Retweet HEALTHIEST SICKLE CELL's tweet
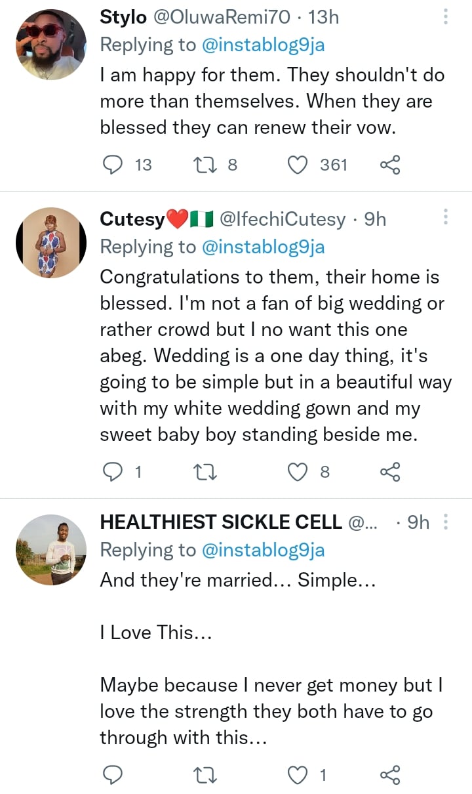Image resolution: width=472 pixels, height=794 pixels. coord(207,775)
